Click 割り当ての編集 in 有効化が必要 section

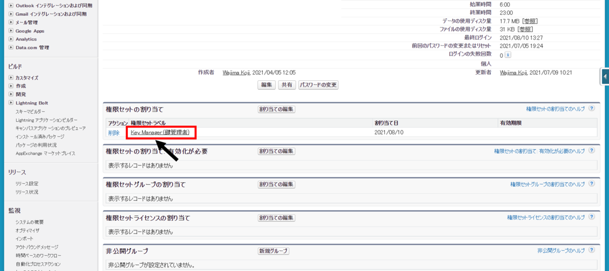coord(277,151)
